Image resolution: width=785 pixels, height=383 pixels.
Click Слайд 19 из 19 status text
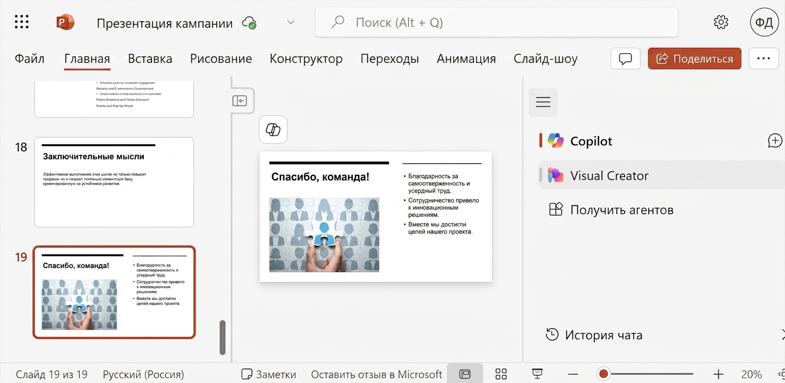[52, 374]
